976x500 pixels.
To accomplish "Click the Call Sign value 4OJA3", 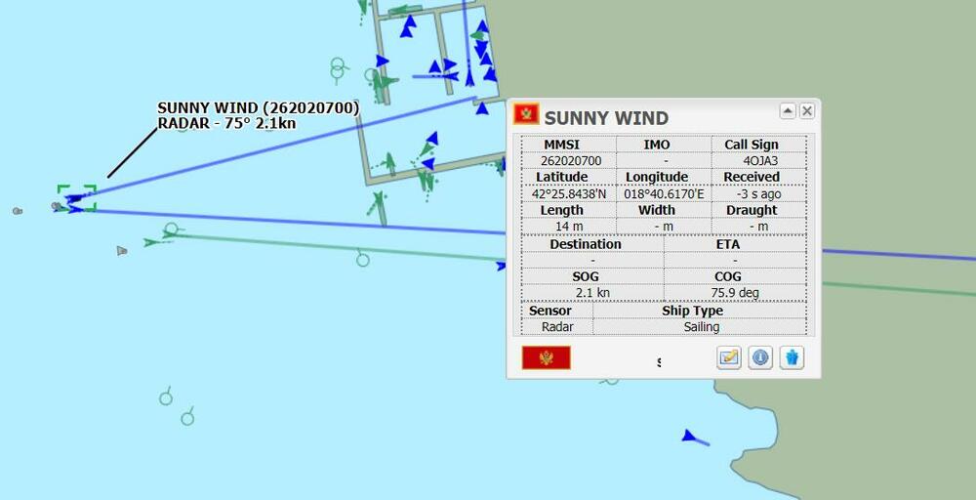I will (x=758, y=161).
